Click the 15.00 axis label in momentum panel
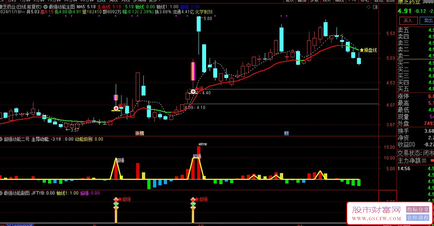 tap(389, 147)
